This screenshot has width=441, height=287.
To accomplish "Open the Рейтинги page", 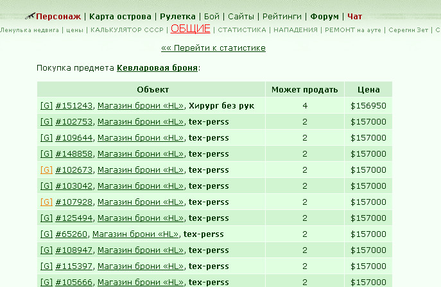I will tap(282, 17).
